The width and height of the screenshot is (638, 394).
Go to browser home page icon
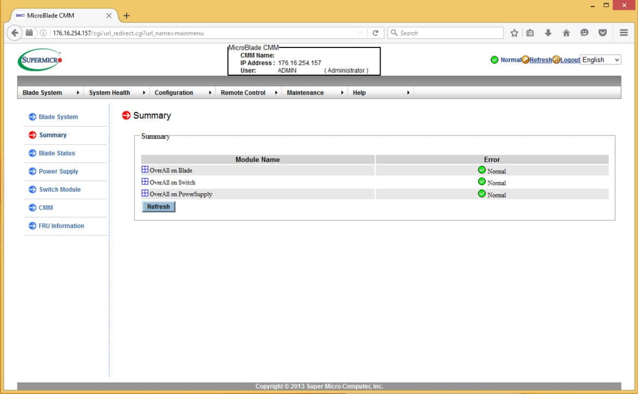click(567, 33)
